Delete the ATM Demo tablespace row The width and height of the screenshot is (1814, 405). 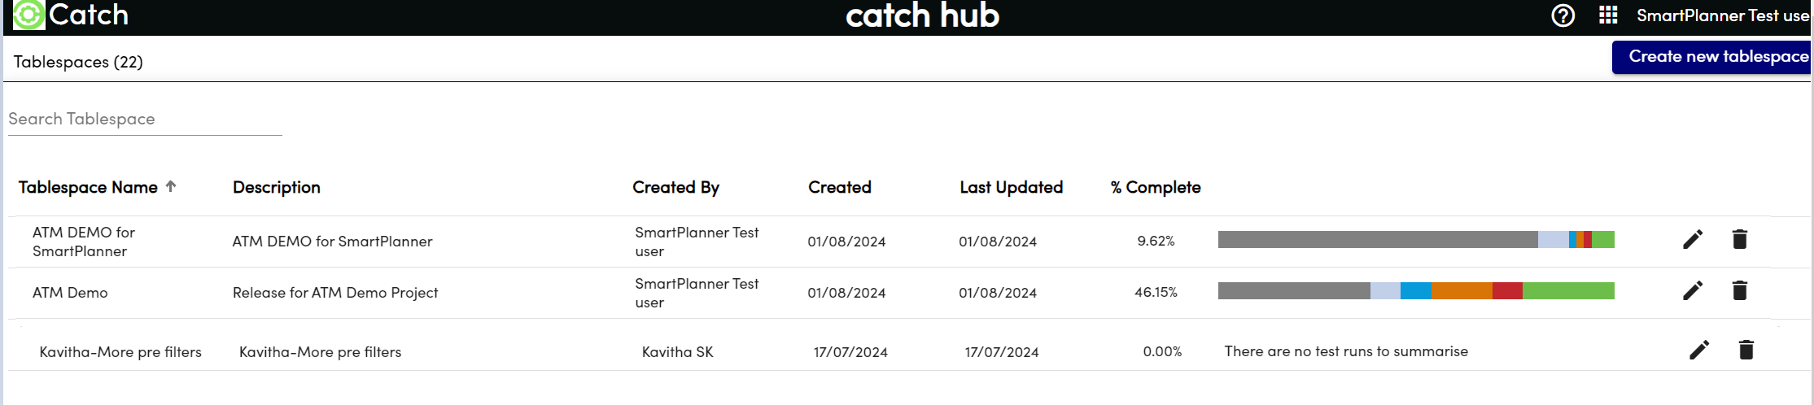[x=1740, y=291]
